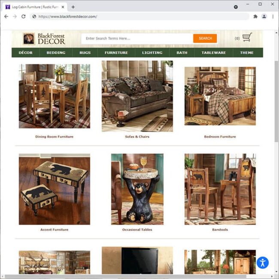Focus the search terms input field

(x=137, y=39)
